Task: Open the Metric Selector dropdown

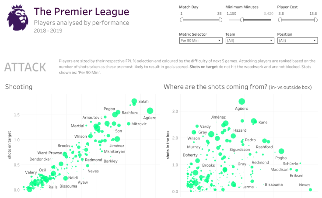Action: 200,41
